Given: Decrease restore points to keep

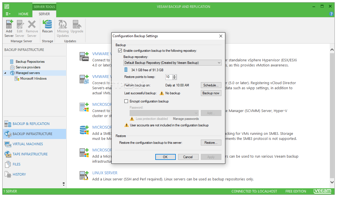Looking at the screenshot, I should click(x=174, y=78).
